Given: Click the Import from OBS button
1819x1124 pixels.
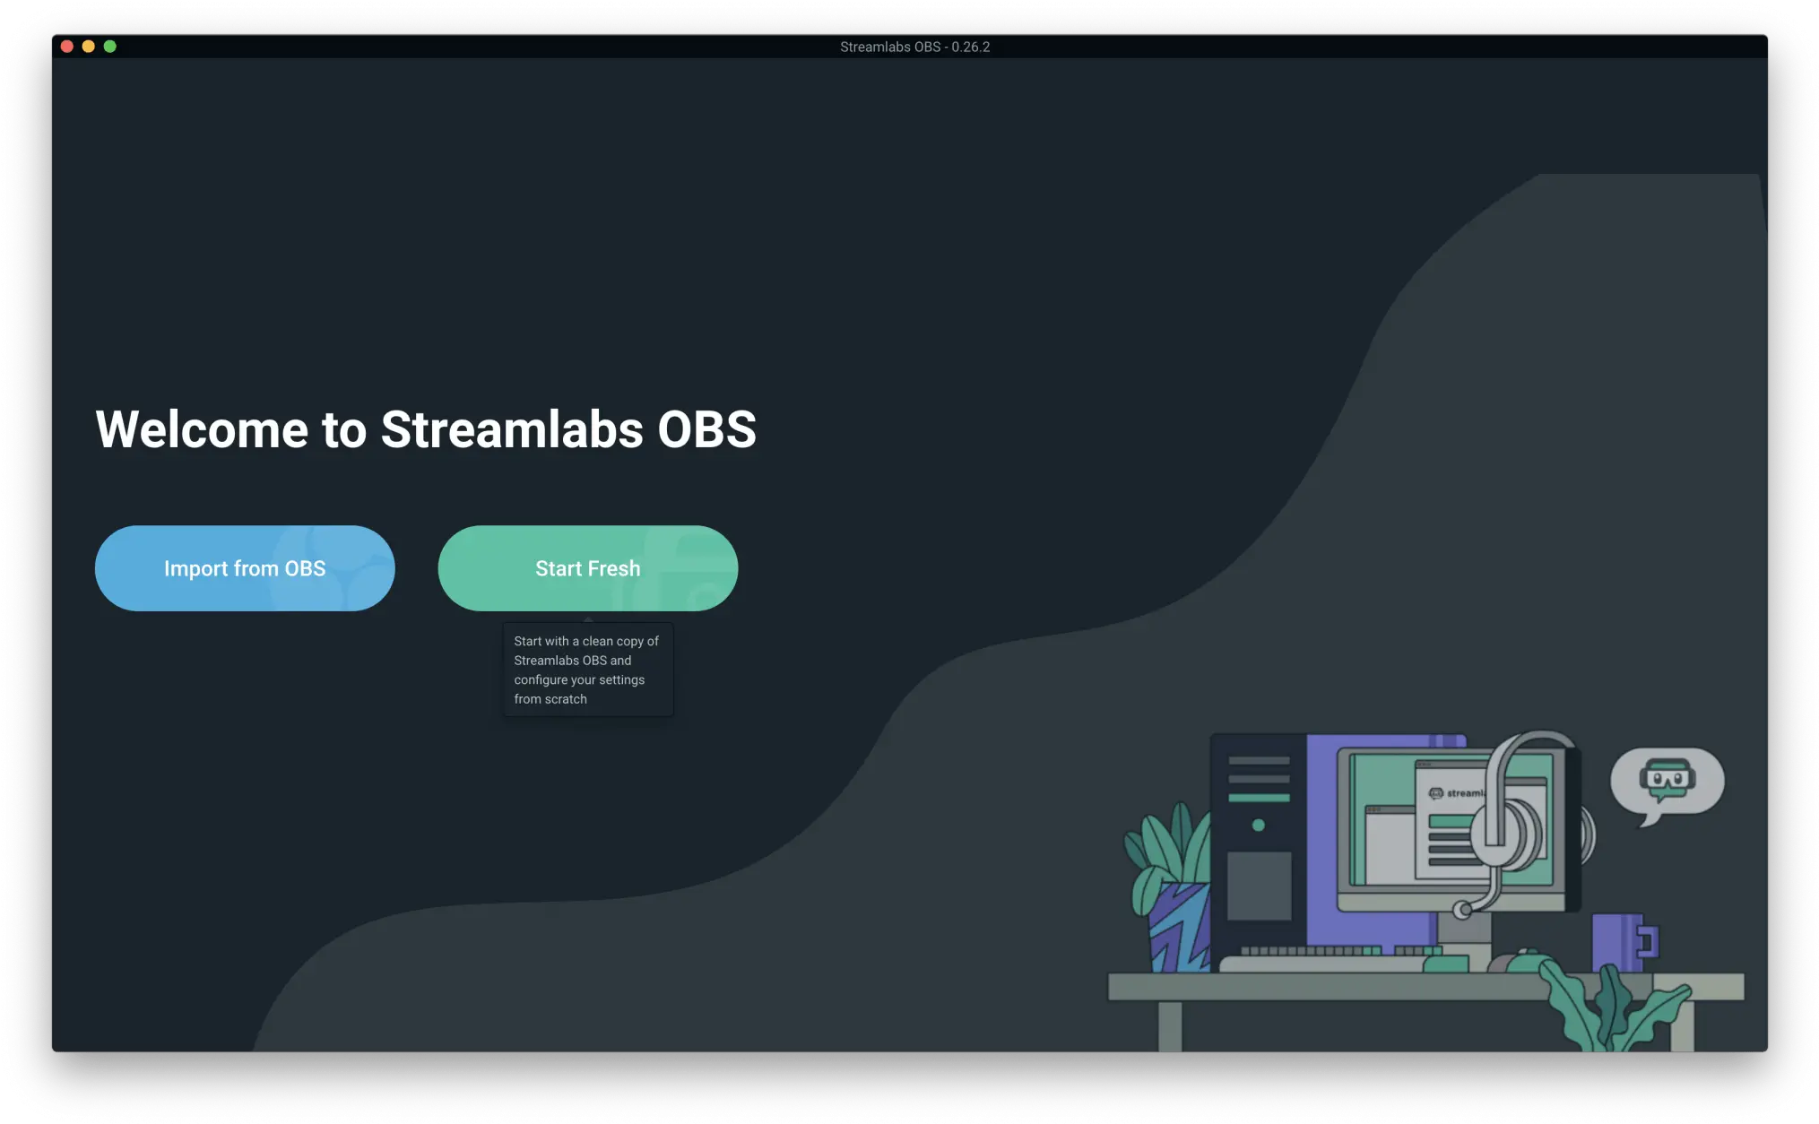Looking at the screenshot, I should tap(244, 568).
